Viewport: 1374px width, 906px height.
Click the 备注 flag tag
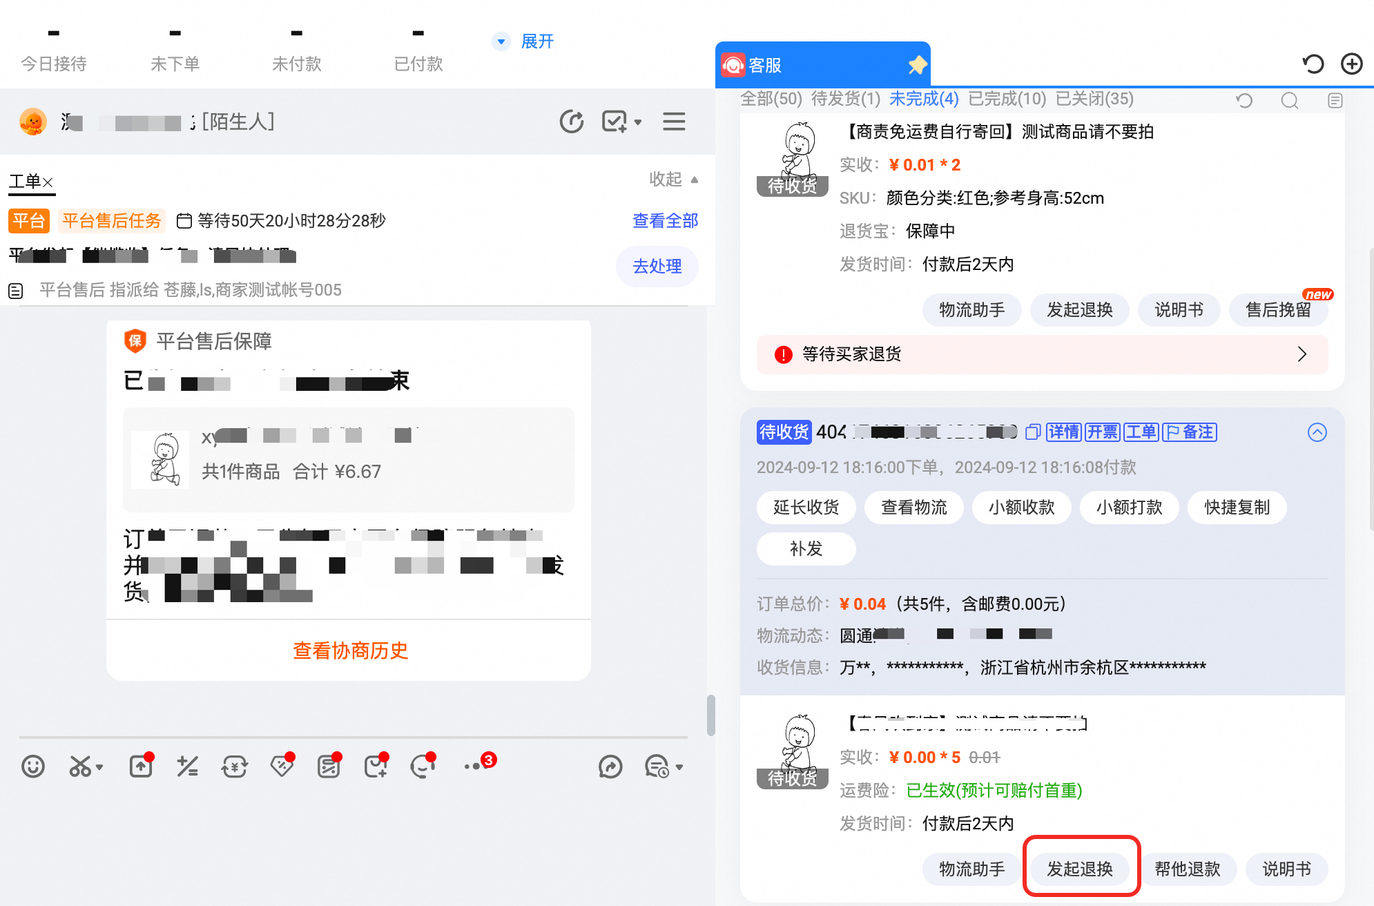(x=1189, y=432)
